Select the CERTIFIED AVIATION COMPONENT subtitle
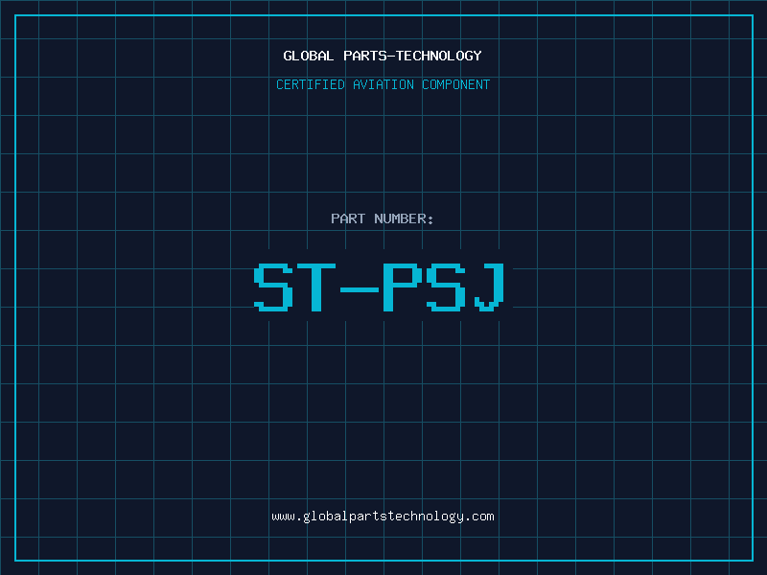767x575 pixels. [383, 84]
